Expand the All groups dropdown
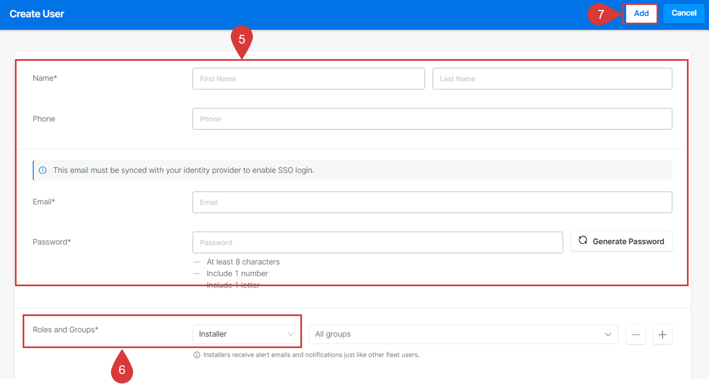The width and height of the screenshot is (709, 384). coord(463,334)
